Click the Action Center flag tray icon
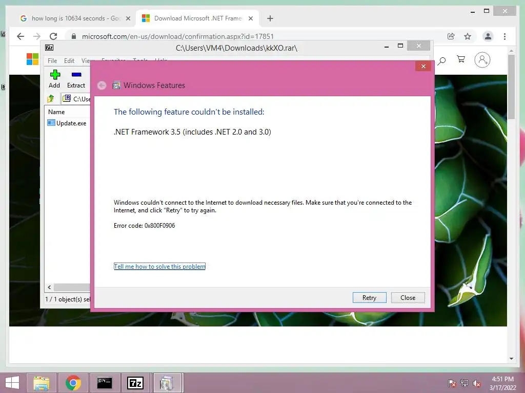Viewport: 525px width, 393px height. 452,383
